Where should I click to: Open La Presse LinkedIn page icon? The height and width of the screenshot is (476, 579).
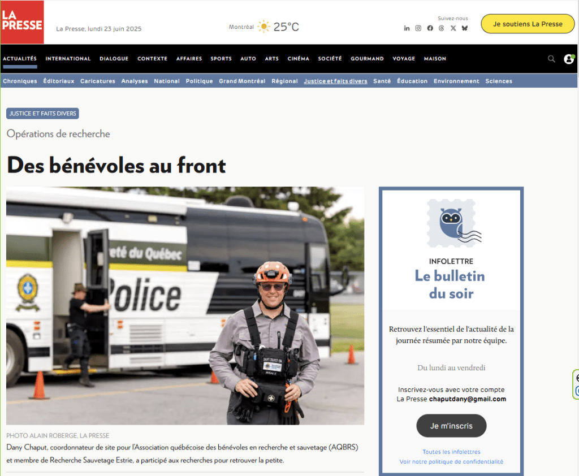[x=407, y=28]
